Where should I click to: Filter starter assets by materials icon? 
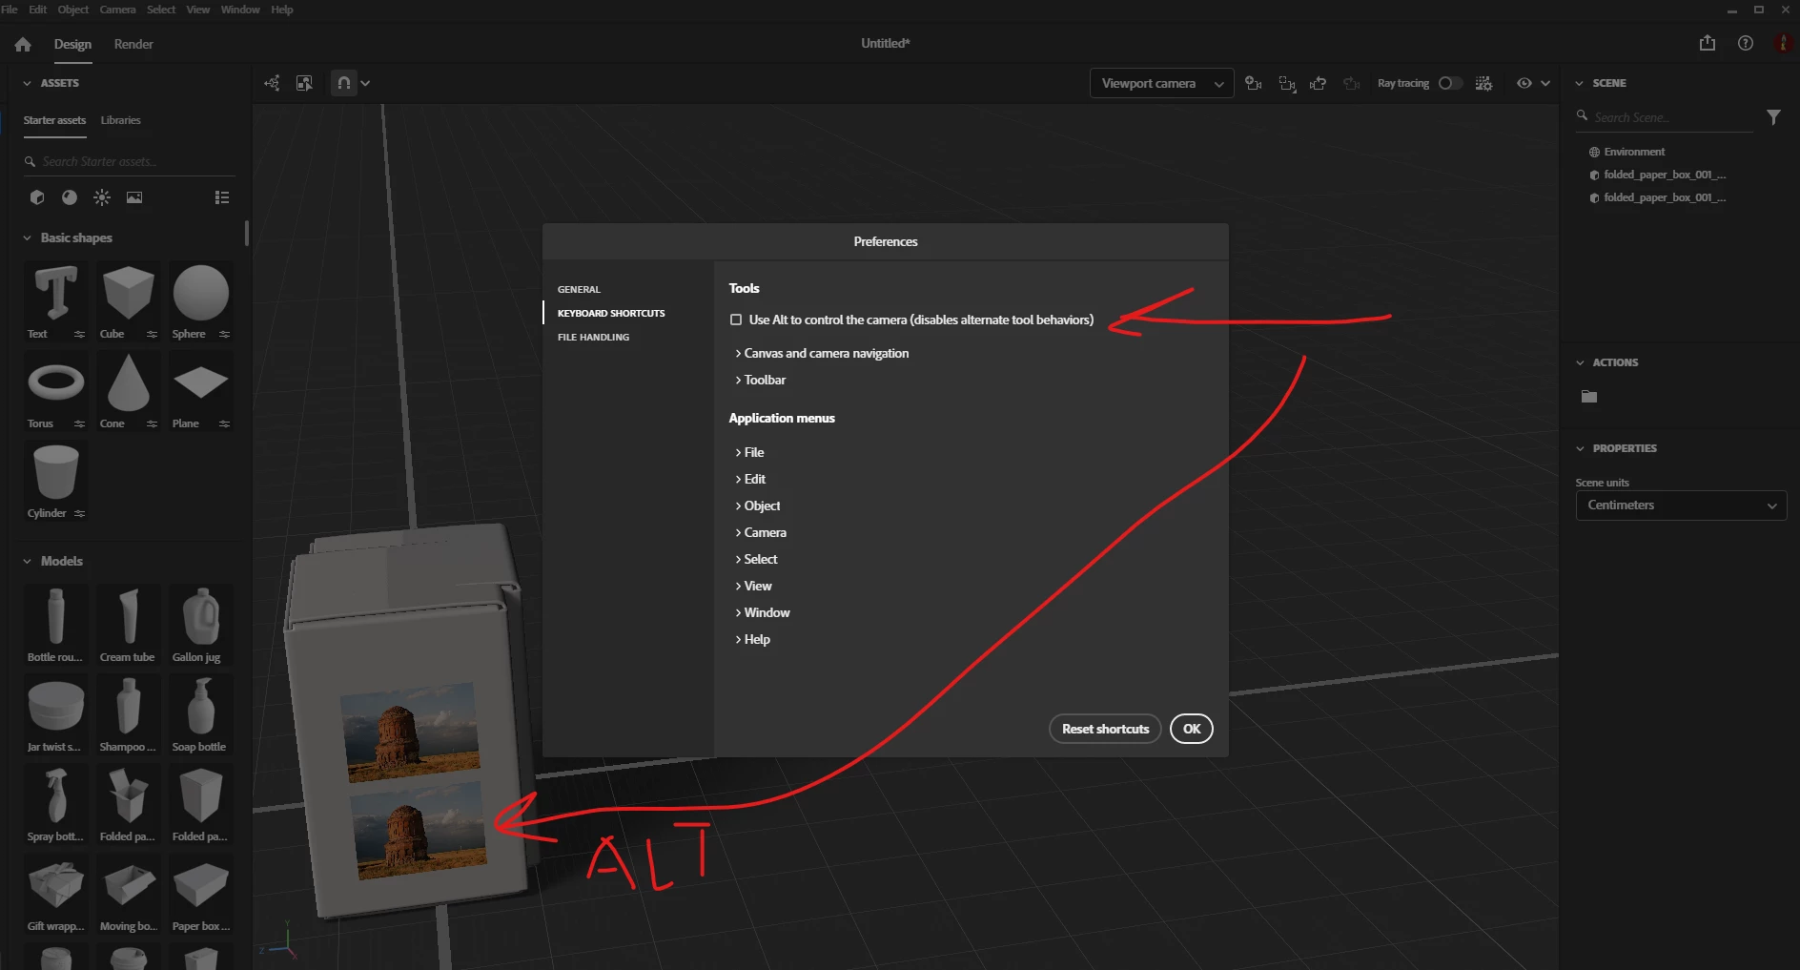click(70, 197)
